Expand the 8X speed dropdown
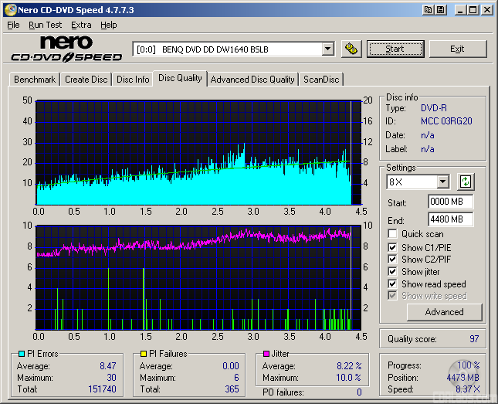Image resolution: width=498 pixels, height=404 pixels. [442, 182]
